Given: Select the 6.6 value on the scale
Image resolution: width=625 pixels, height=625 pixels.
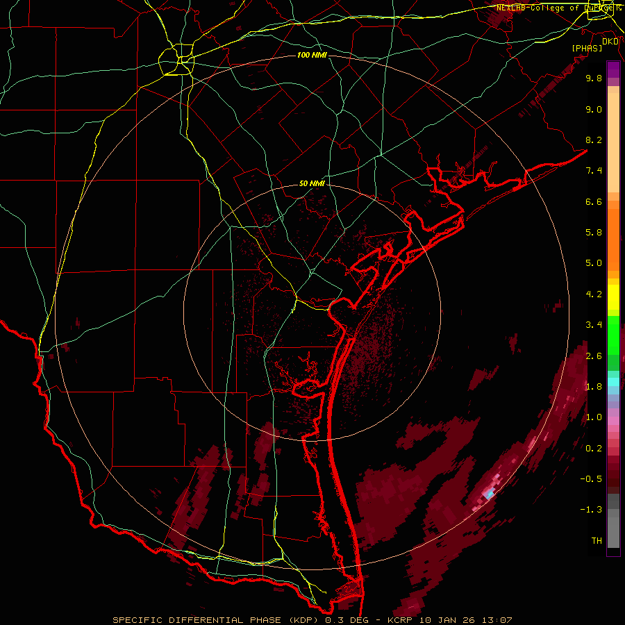Looking at the screenshot, I should (594, 201).
